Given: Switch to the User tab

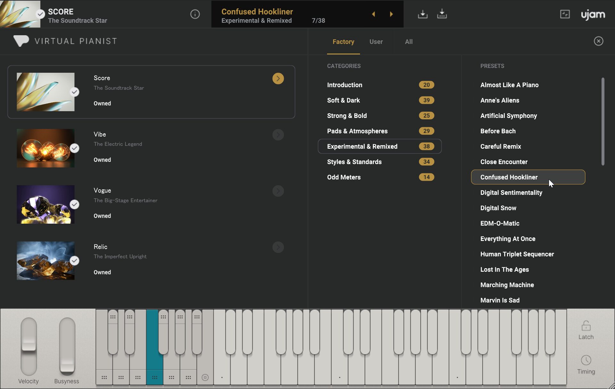Looking at the screenshot, I should 376,42.
